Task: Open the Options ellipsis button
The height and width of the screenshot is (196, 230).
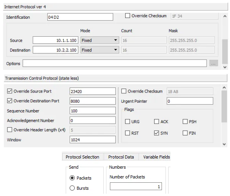Action: [214, 64]
